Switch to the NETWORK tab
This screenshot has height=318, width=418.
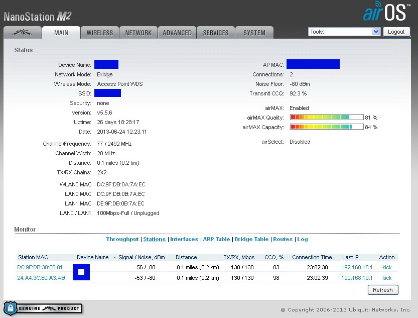tap(138, 33)
